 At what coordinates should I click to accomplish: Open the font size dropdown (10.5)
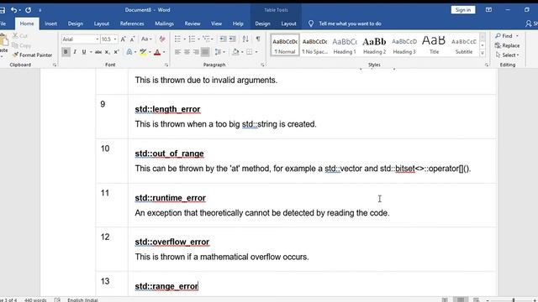tap(115, 39)
